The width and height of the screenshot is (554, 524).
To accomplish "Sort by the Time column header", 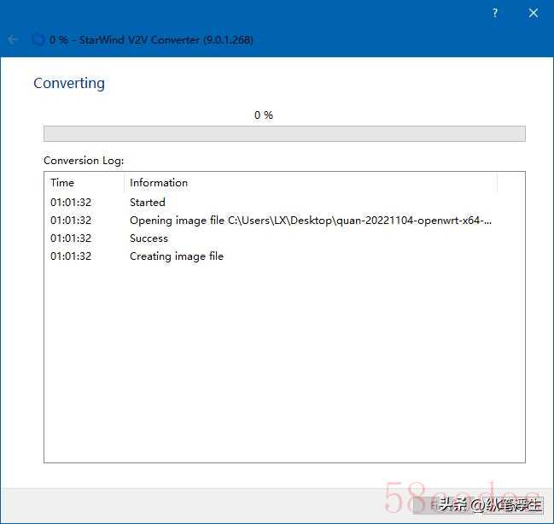I will tap(62, 182).
